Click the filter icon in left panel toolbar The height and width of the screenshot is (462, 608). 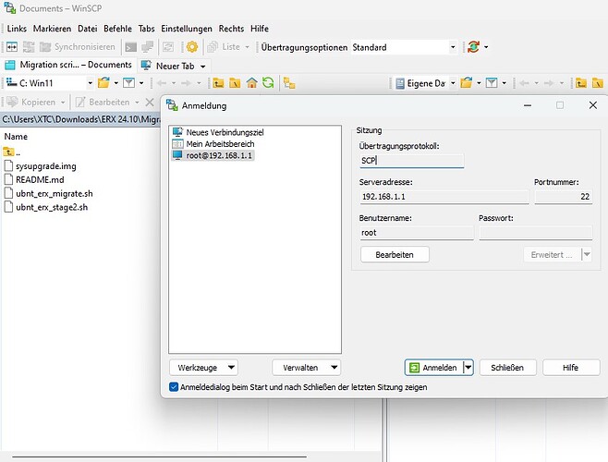129,83
